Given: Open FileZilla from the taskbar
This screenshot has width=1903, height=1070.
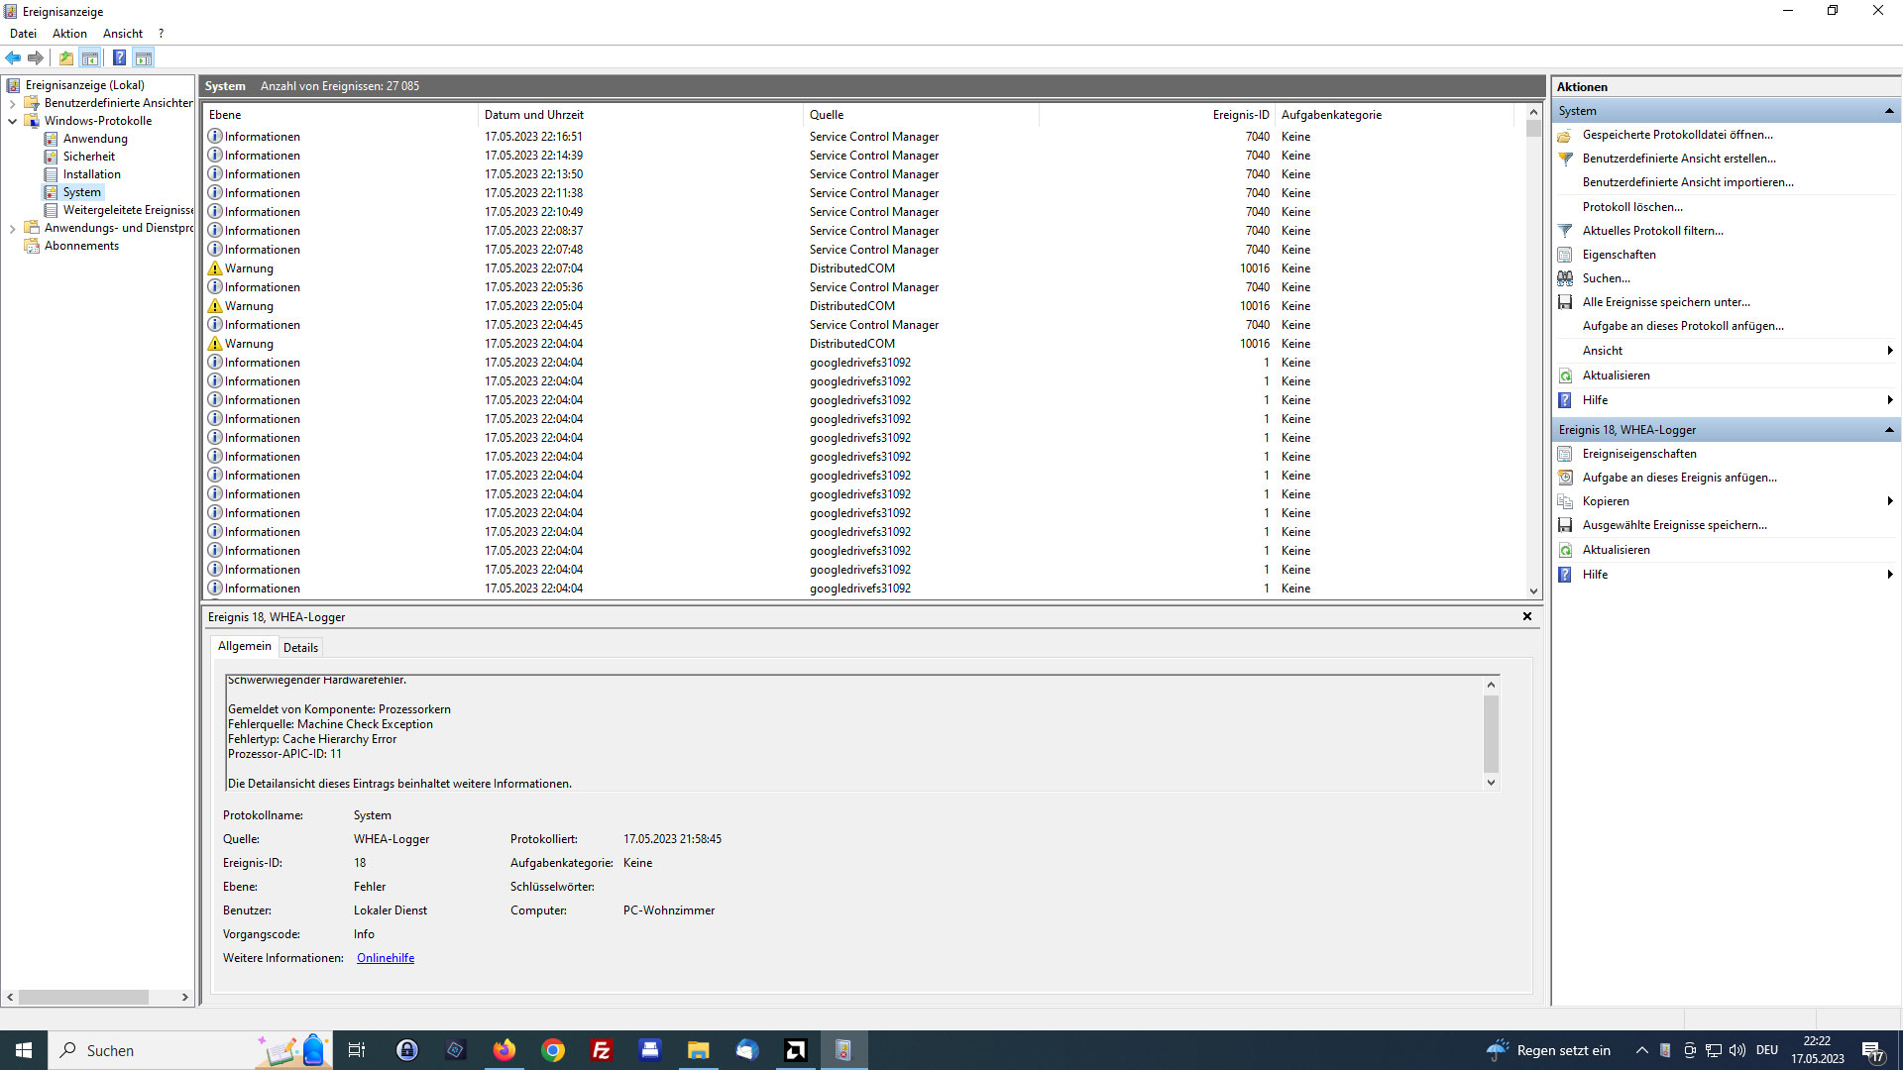Looking at the screenshot, I should [601, 1050].
